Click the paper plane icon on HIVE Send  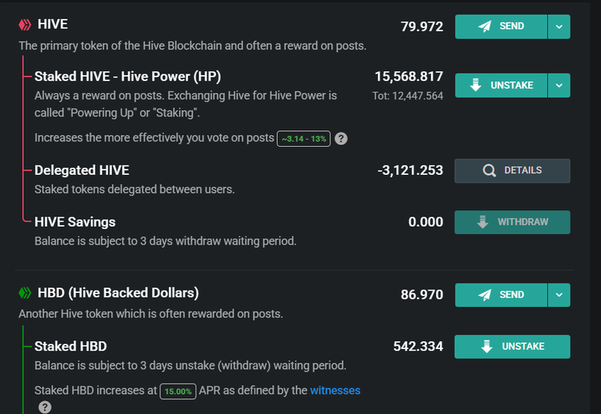tap(485, 26)
